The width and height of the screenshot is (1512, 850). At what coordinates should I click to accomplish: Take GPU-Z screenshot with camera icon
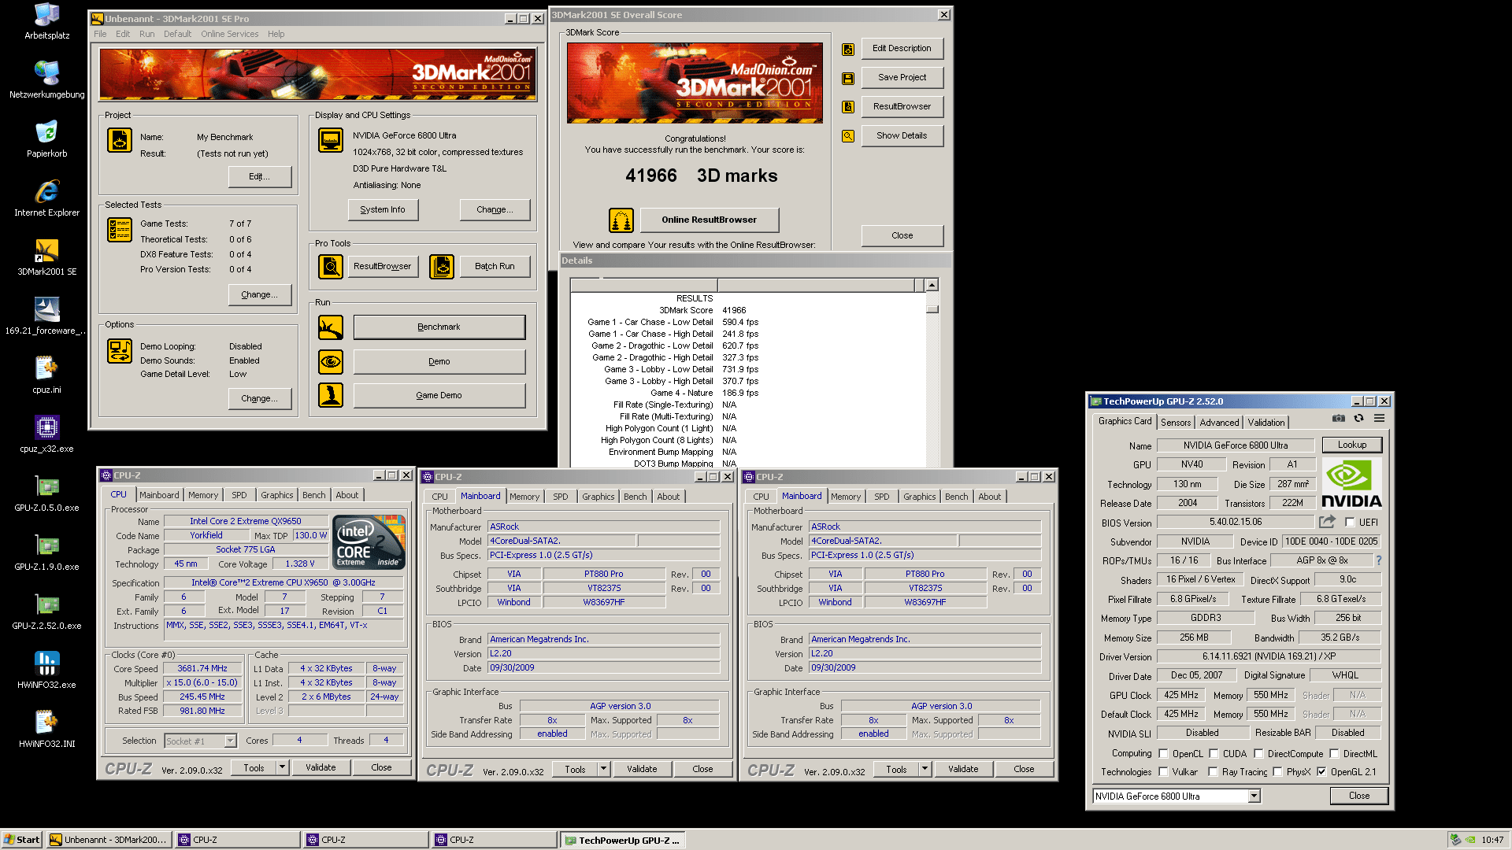[x=1339, y=418]
